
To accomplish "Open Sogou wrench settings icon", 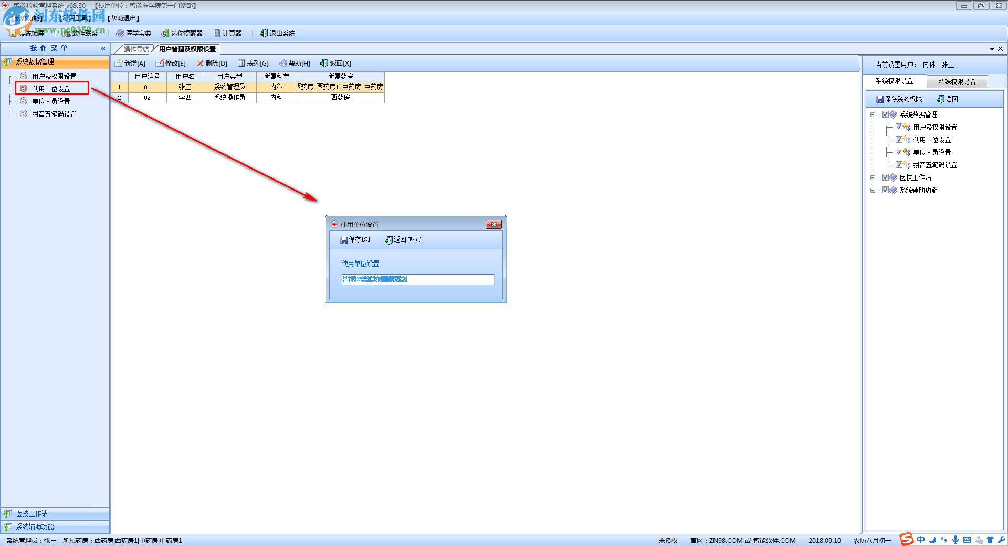I will click(1001, 540).
